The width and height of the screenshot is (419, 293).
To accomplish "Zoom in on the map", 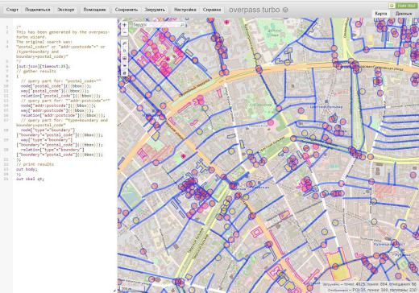I will 124,25.
